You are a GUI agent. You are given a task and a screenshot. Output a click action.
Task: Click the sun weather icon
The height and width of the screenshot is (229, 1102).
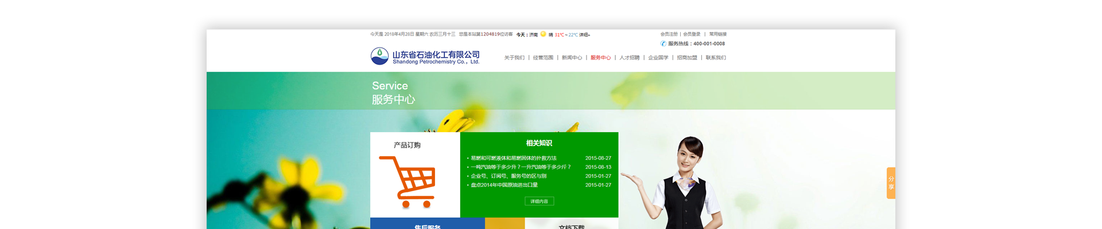point(543,34)
